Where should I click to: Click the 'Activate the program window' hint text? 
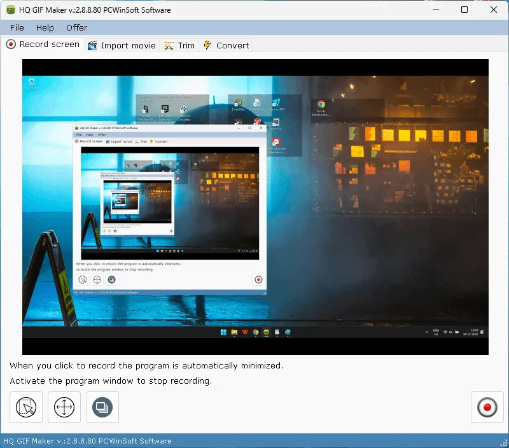click(111, 381)
